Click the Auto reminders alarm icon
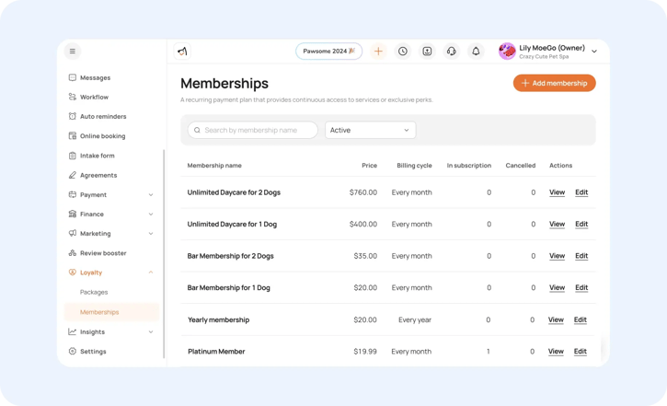The height and width of the screenshot is (406, 667). pos(73,116)
